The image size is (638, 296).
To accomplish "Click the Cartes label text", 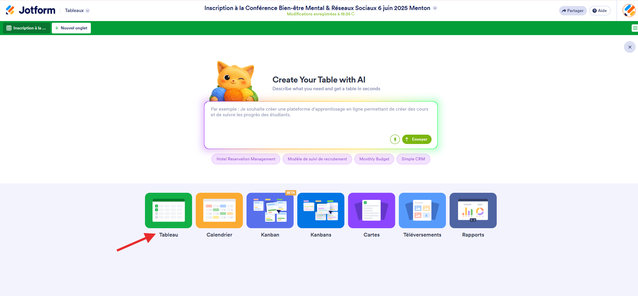I will pos(371,235).
